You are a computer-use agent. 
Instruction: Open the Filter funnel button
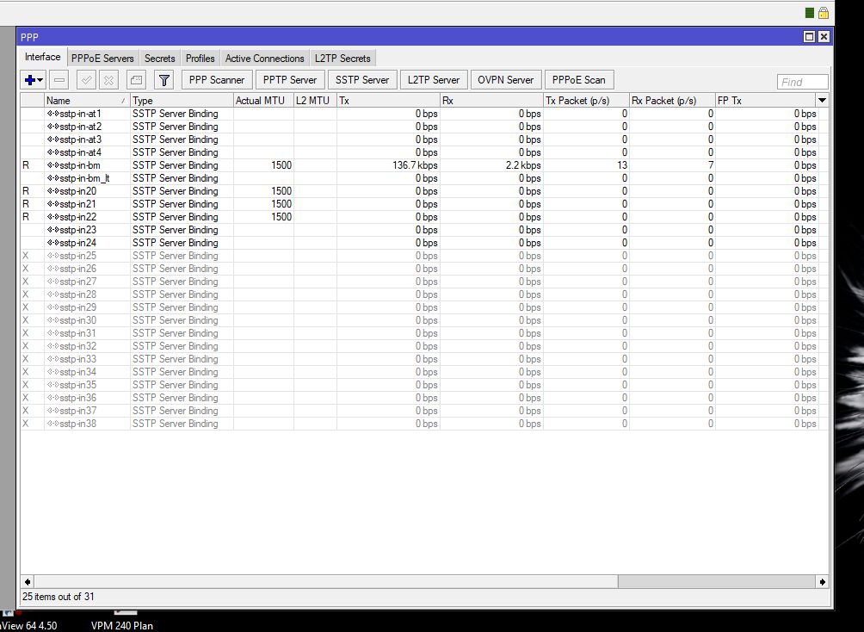(x=164, y=80)
